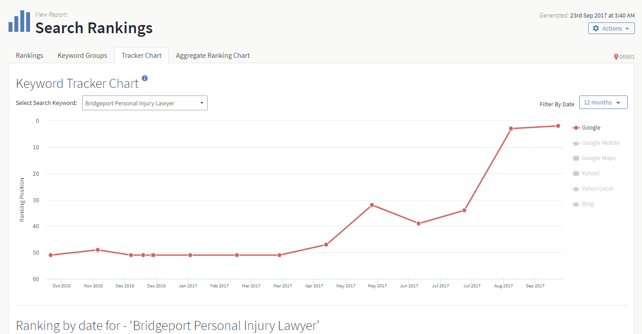Open the Select Search Keyword dropdown
Screen dimensions: 642x334
144,103
